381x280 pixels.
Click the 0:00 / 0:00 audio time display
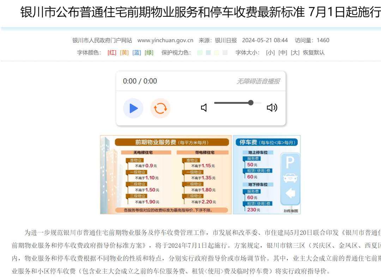(140, 81)
